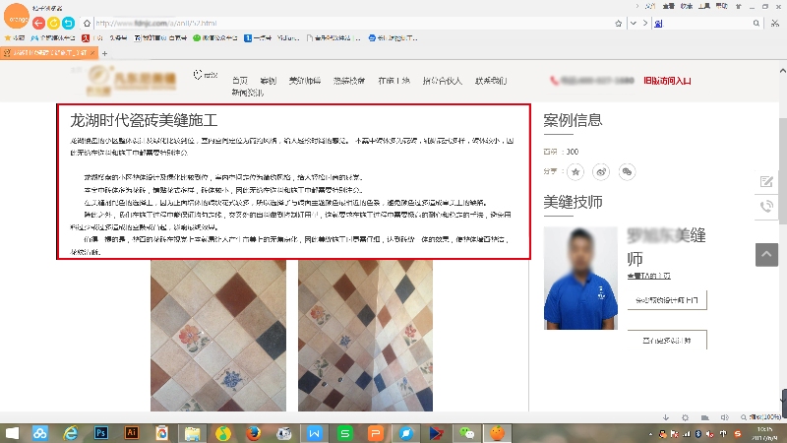Click the zoom 100% control in status bar
787x443 pixels.
[760, 417]
